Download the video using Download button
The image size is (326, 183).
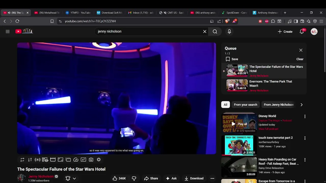[x=194, y=178]
